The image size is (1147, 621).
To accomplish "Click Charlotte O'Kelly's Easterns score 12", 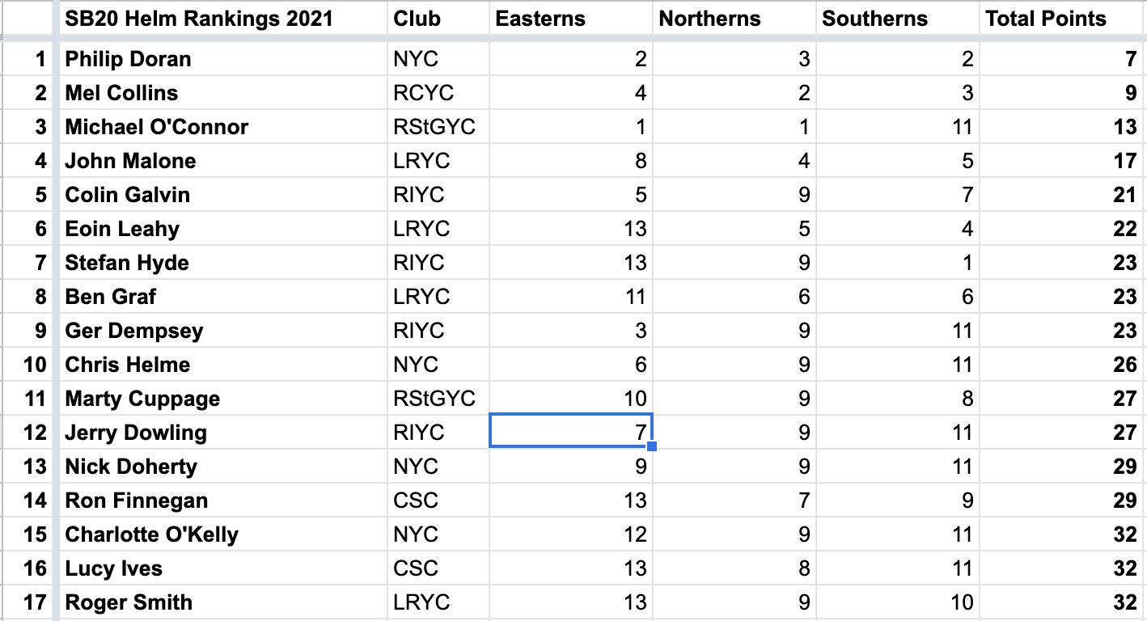I will tap(571, 534).
